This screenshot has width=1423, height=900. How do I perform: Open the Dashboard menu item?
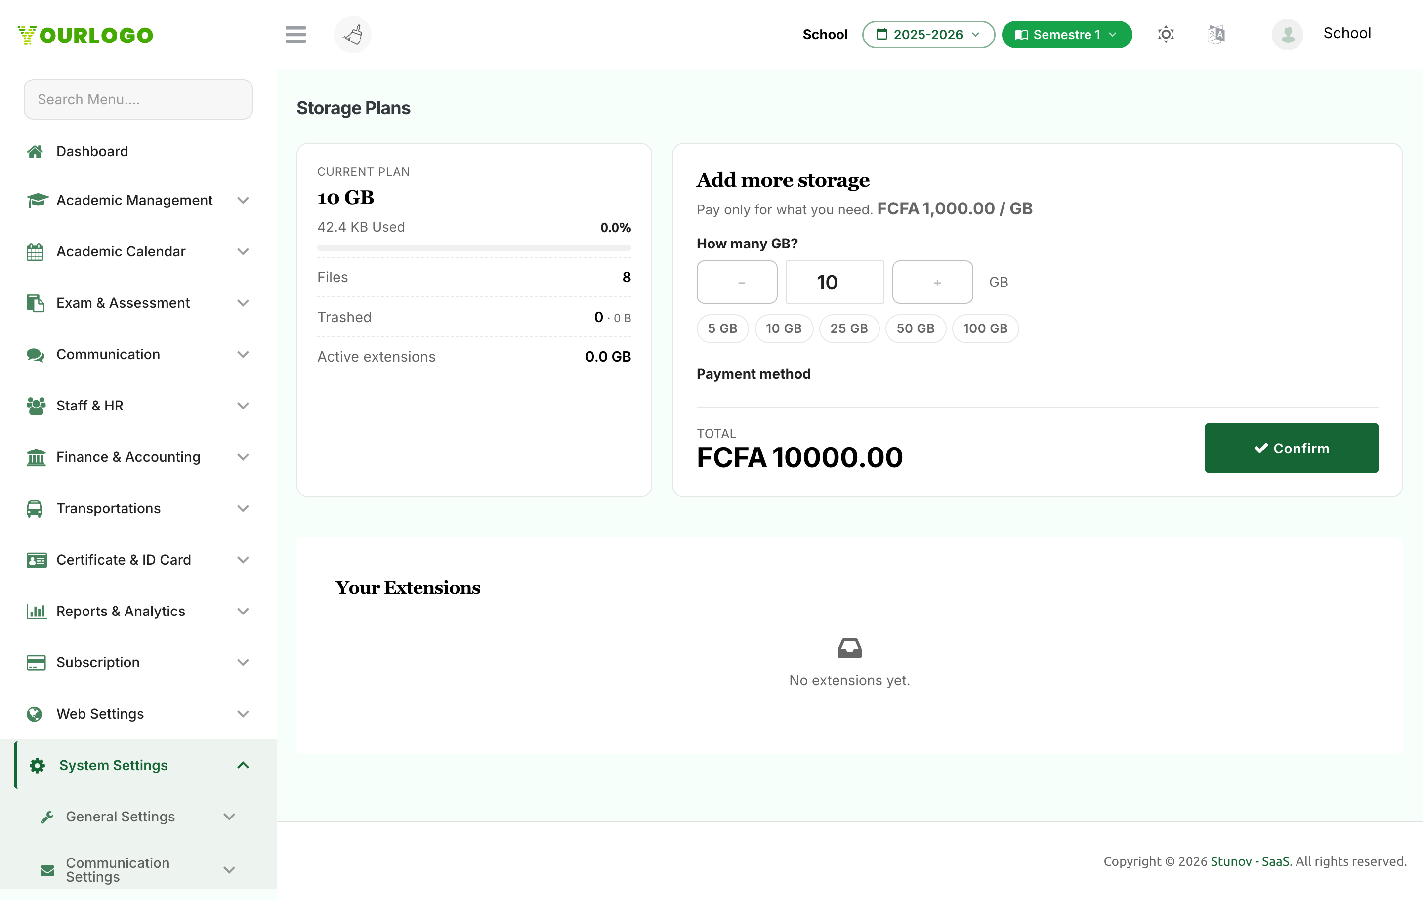click(138, 152)
